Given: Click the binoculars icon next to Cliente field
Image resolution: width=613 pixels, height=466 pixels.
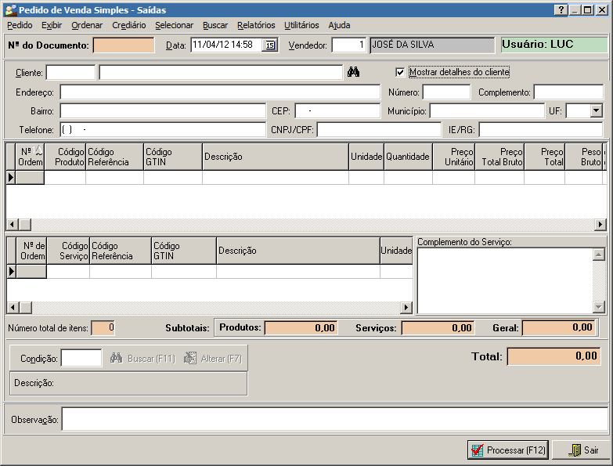Looking at the screenshot, I should [x=353, y=72].
